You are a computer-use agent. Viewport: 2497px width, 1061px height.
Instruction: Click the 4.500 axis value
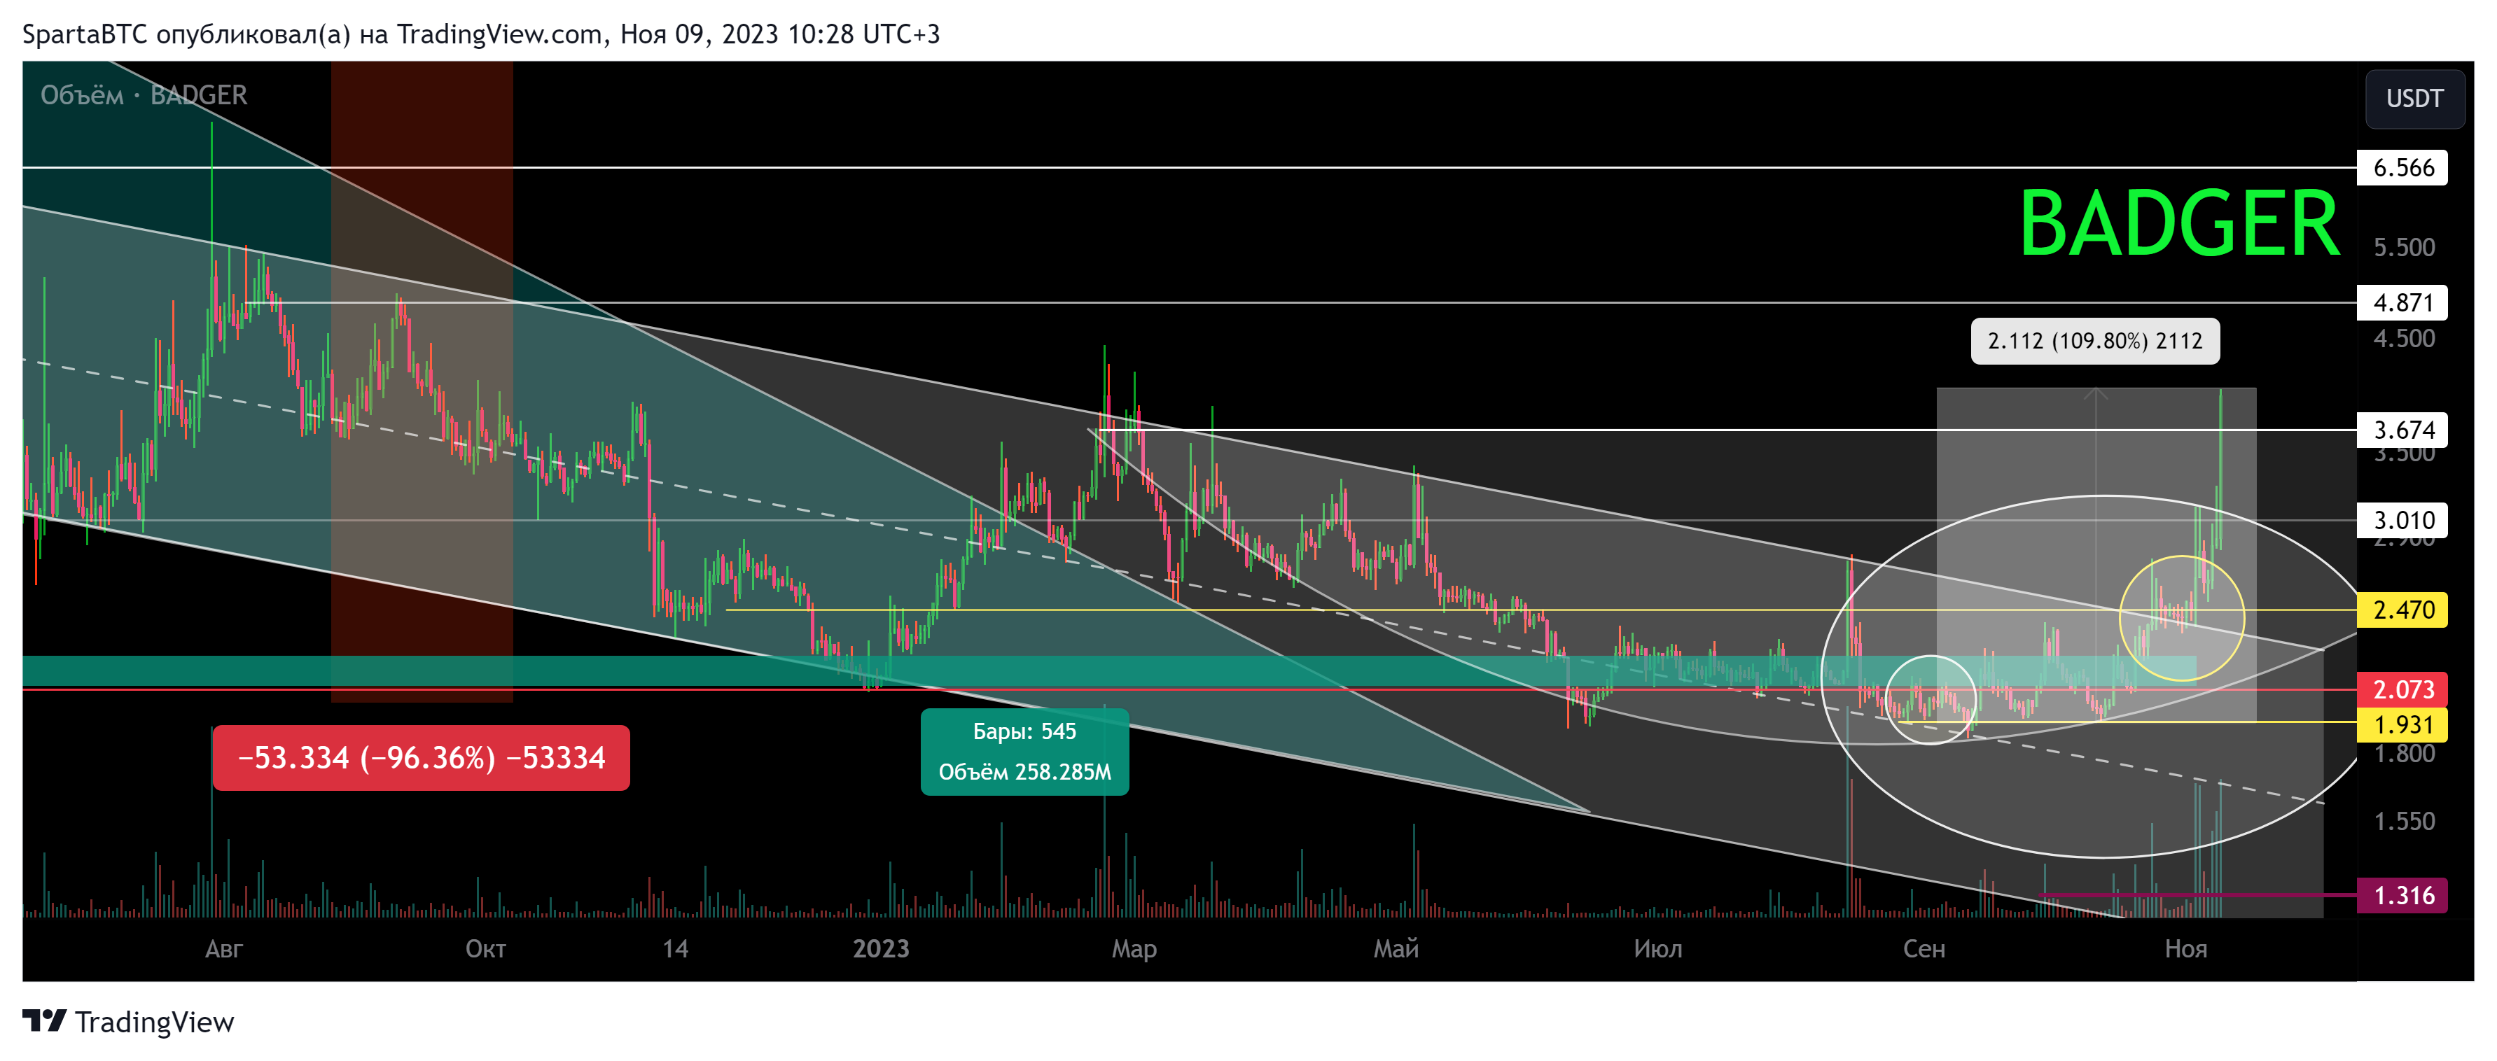coord(2403,338)
